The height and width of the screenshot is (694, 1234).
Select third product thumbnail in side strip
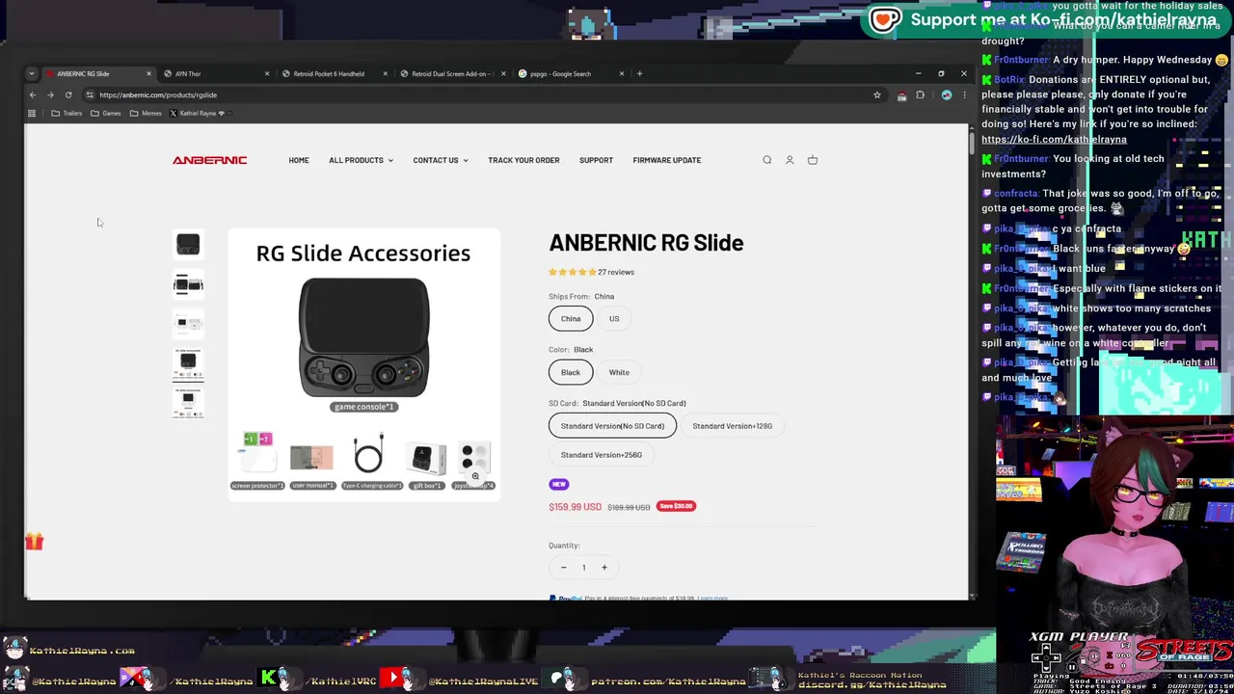click(x=188, y=324)
